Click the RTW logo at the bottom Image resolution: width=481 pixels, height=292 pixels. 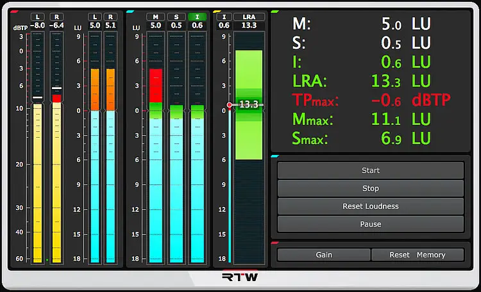coord(240,277)
